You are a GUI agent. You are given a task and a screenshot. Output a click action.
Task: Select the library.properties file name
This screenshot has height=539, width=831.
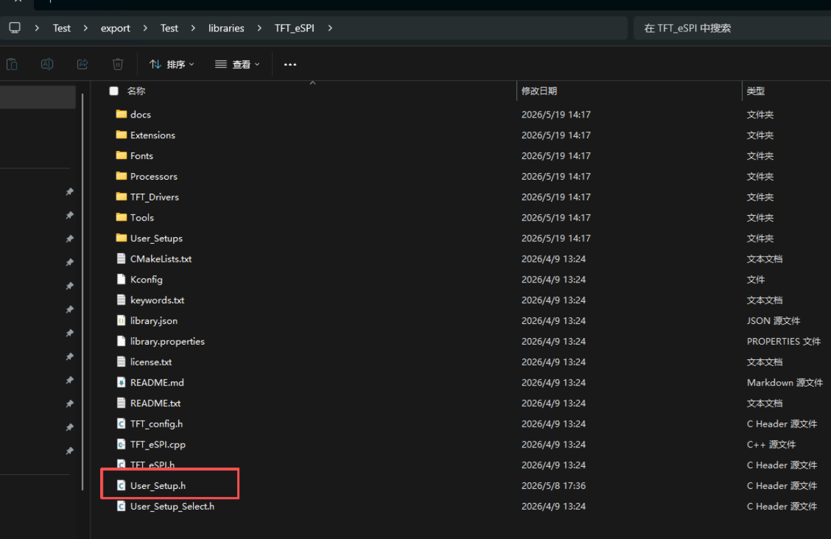(x=167, y=341)
